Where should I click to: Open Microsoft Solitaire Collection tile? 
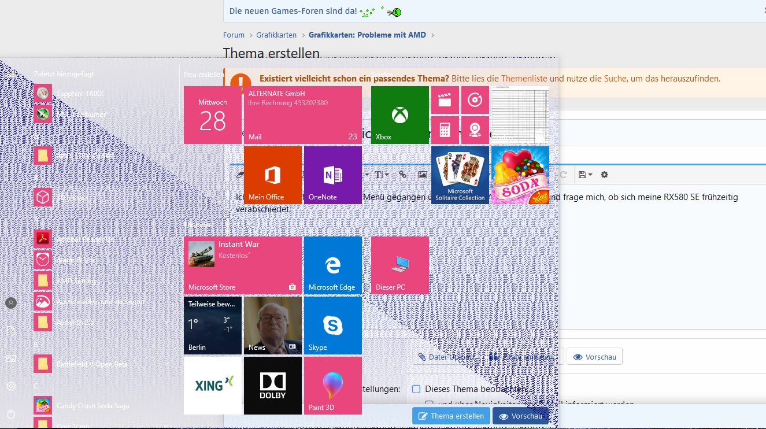pyautogui.click(x=460, y=175)
